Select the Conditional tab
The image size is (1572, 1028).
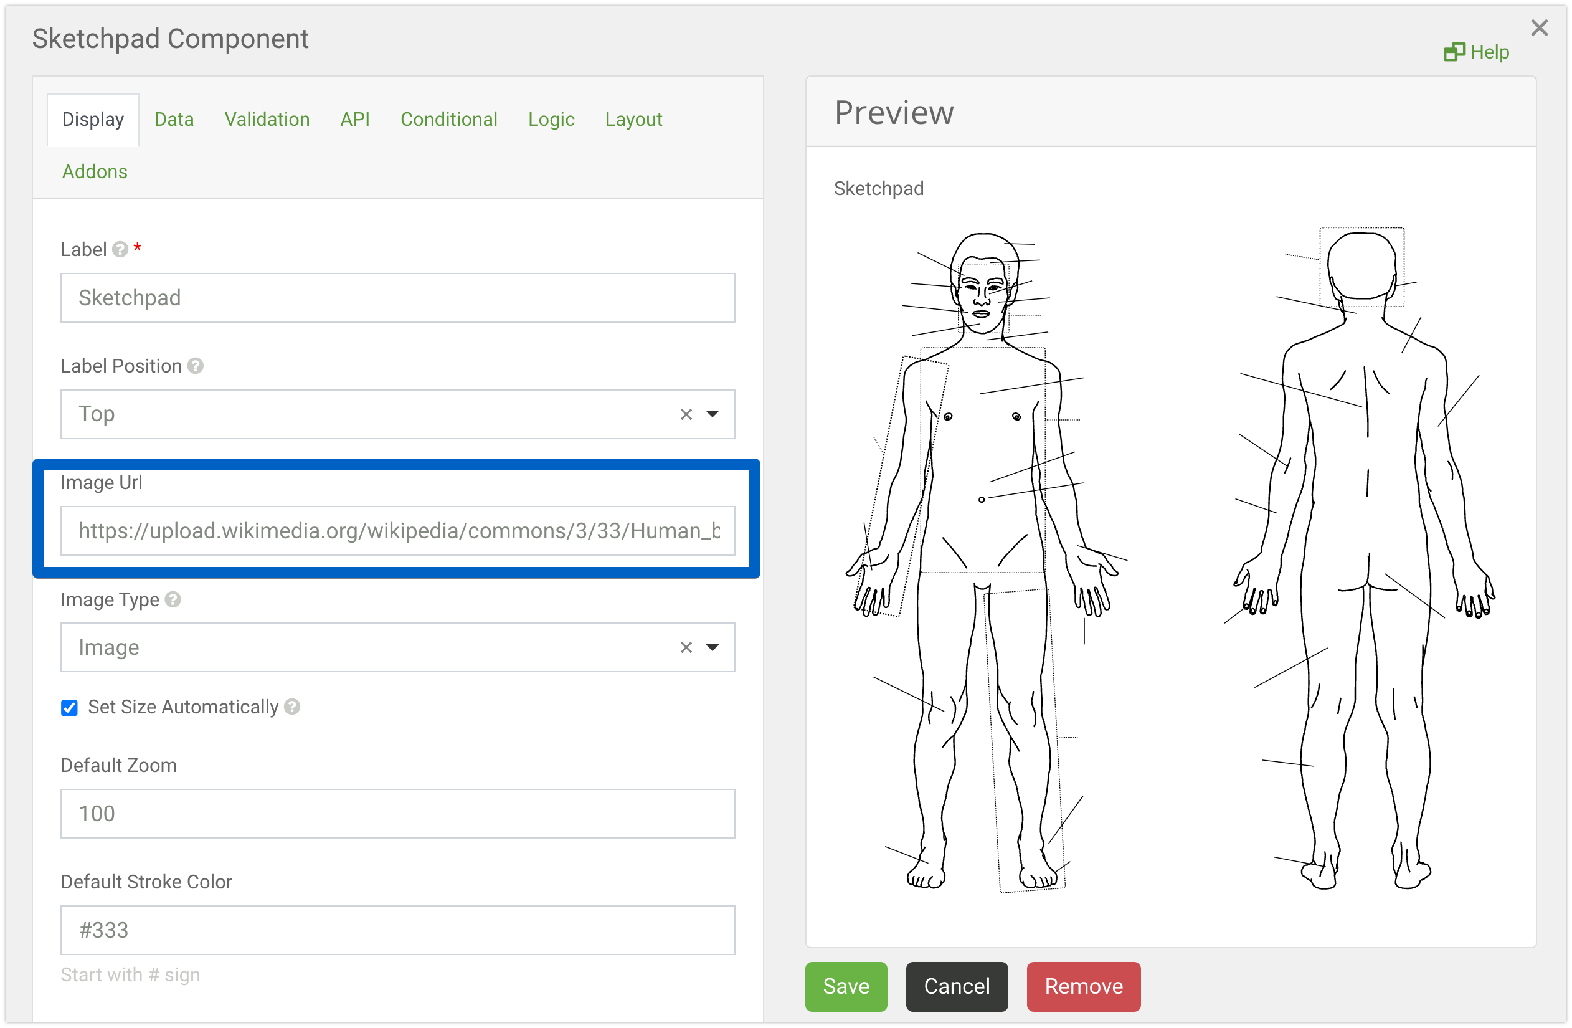tap(448, 120)
